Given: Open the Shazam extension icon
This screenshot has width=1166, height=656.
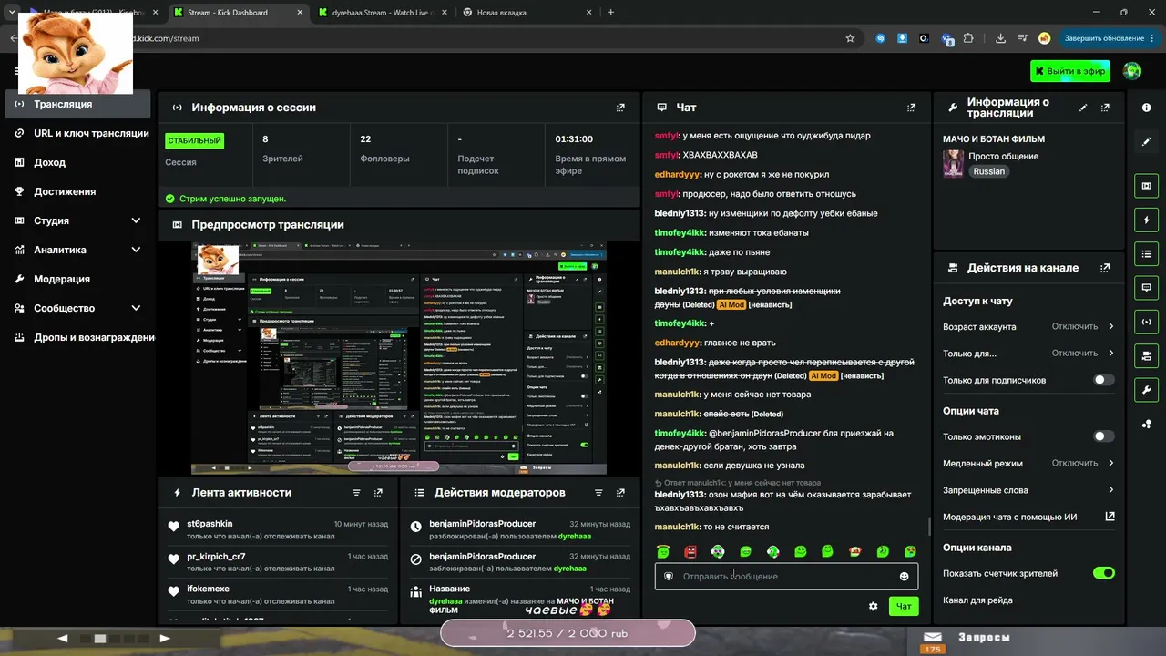Looking at the screenshot, I should [x=881, y=38].
